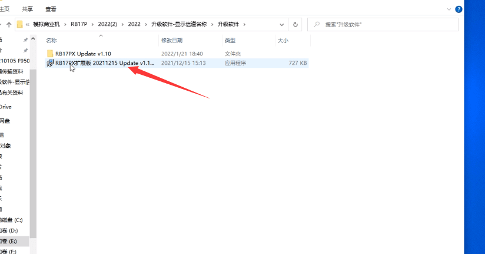This screenshot has width=485, height=254.
Task: Click the refresh button beside address bar
Action: 295,25
